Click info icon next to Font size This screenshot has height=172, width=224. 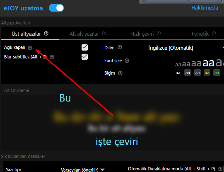(127, 61)
